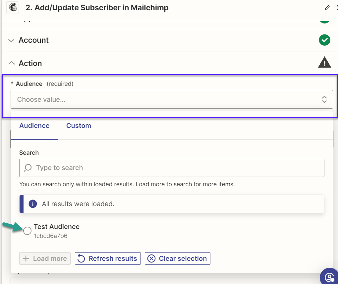Image resolution: width=338 pixels, height=284 pixels.
Task: Switch to the Audience tab
Action: tap(34, 126)
